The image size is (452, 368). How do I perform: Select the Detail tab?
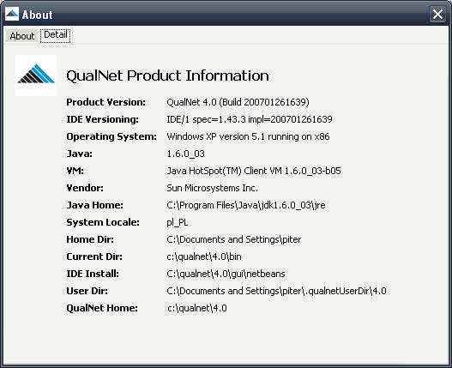56,35
